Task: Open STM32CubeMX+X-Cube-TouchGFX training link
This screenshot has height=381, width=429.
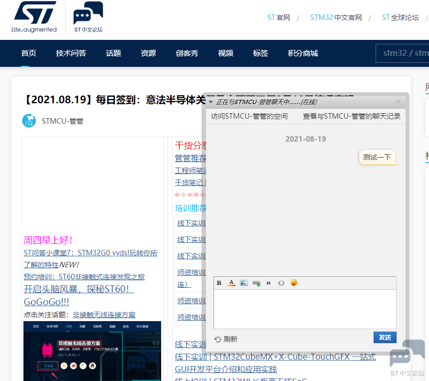Action: pyautogui.click(x=275, y=363)
